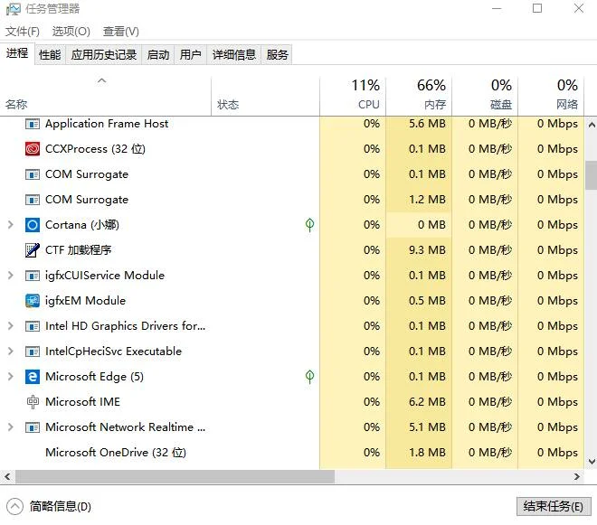Click the 结束任务(E) button
Viewport: 597px width, 525px height.
tap(553, 506)
